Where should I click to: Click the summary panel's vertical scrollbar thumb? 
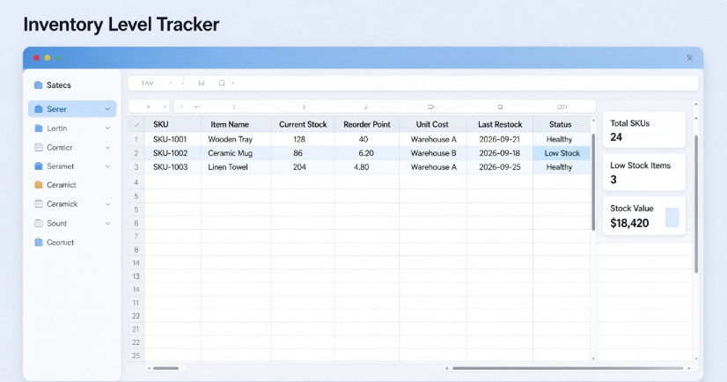[696, 204]
